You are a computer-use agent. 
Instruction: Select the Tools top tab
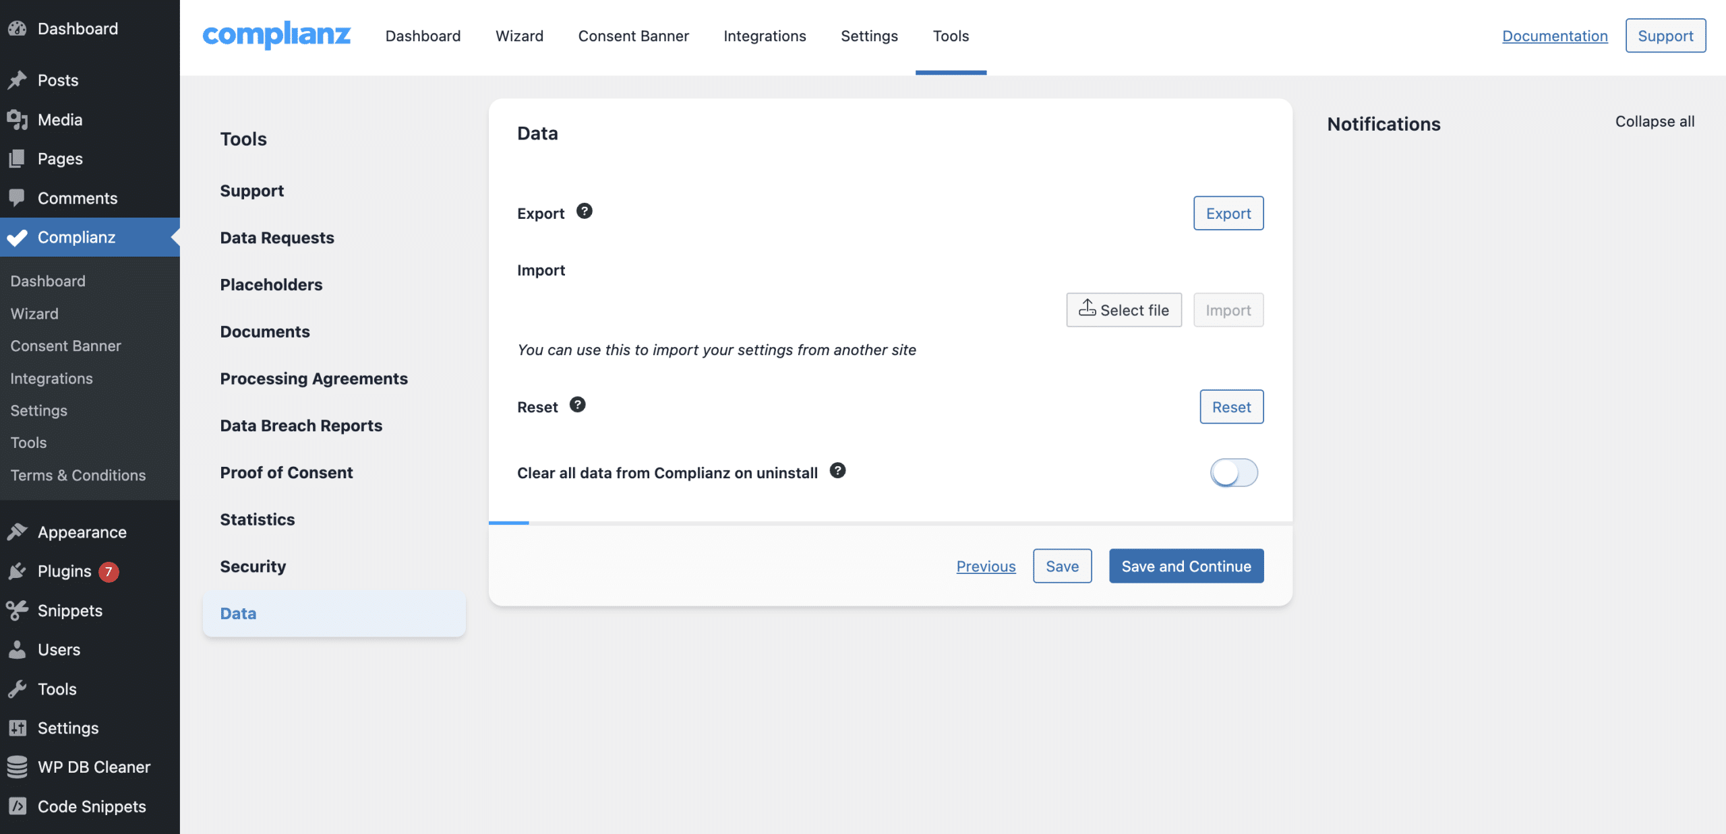click(951, 36)
